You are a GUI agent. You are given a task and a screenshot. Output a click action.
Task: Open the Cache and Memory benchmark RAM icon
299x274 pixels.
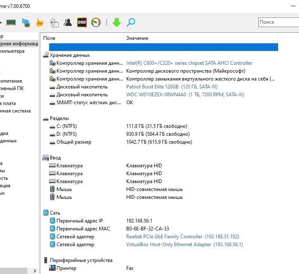tap(11, 22)
